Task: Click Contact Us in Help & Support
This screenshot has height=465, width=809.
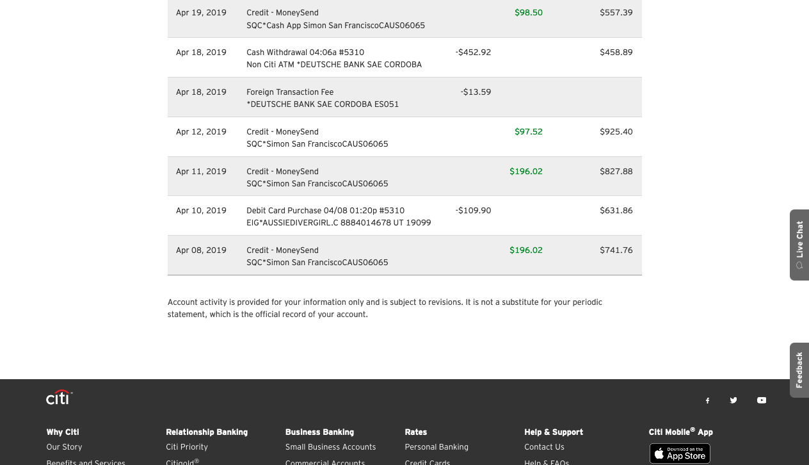Action: [544, 447]
